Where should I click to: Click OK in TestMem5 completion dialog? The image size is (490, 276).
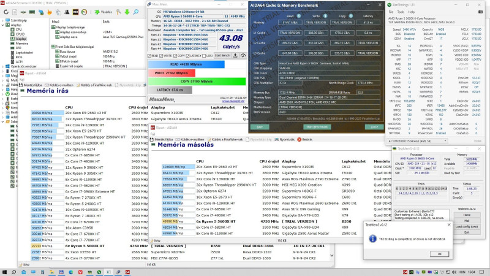point(439,254)
